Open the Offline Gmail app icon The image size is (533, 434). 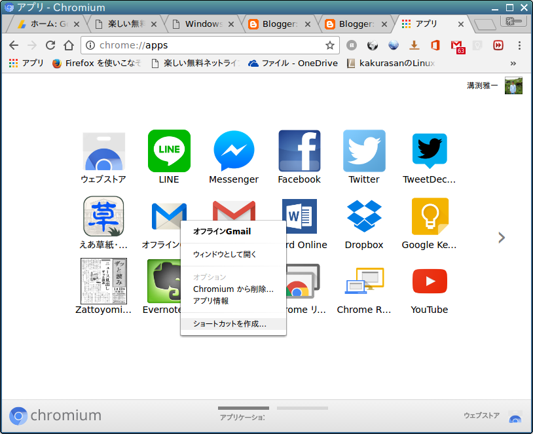pos(166,216)
